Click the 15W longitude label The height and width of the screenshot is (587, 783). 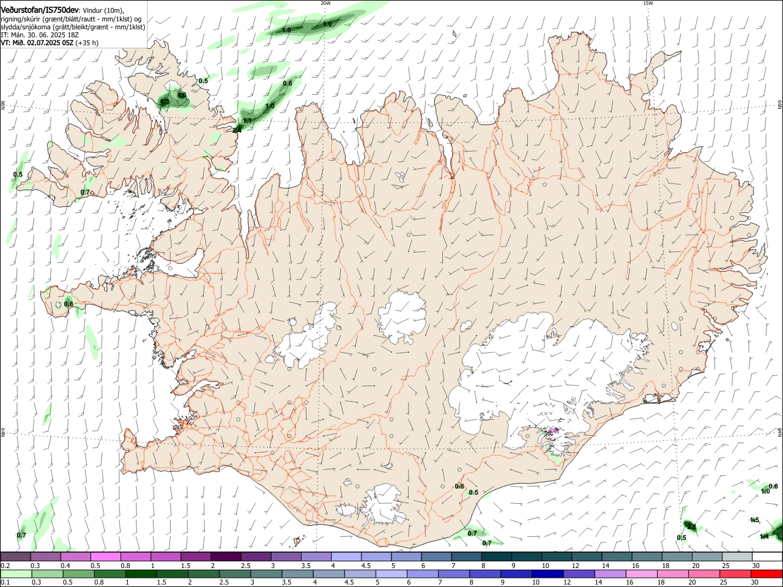pos(648,3)
